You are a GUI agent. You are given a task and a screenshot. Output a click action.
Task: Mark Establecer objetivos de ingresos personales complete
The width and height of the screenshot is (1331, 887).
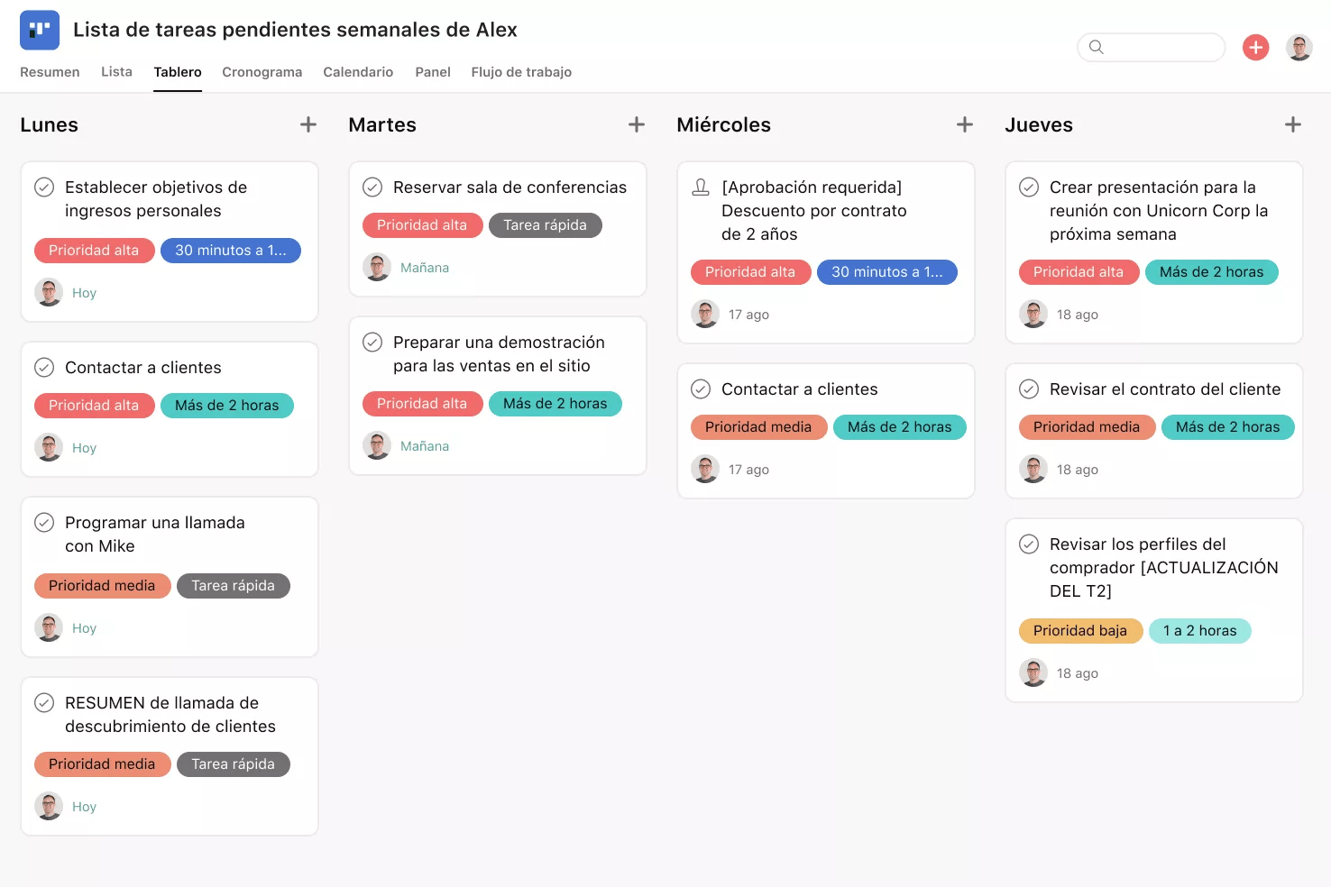[44, 187]
